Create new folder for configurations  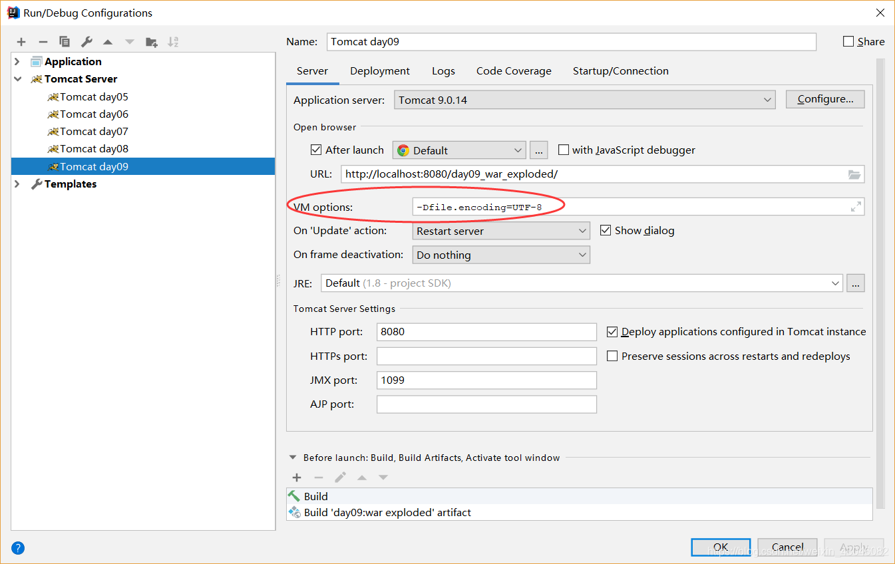pos(152,42)
